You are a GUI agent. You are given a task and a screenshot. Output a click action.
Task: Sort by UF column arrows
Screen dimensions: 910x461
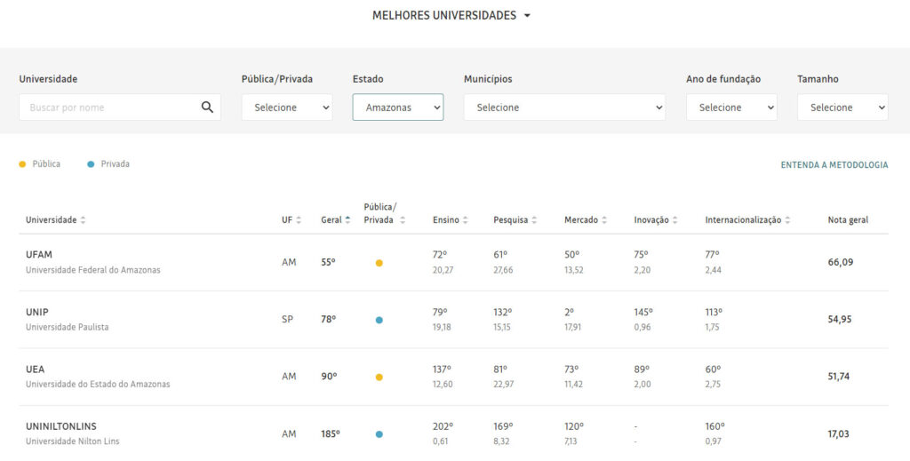(x=299, y=220)
